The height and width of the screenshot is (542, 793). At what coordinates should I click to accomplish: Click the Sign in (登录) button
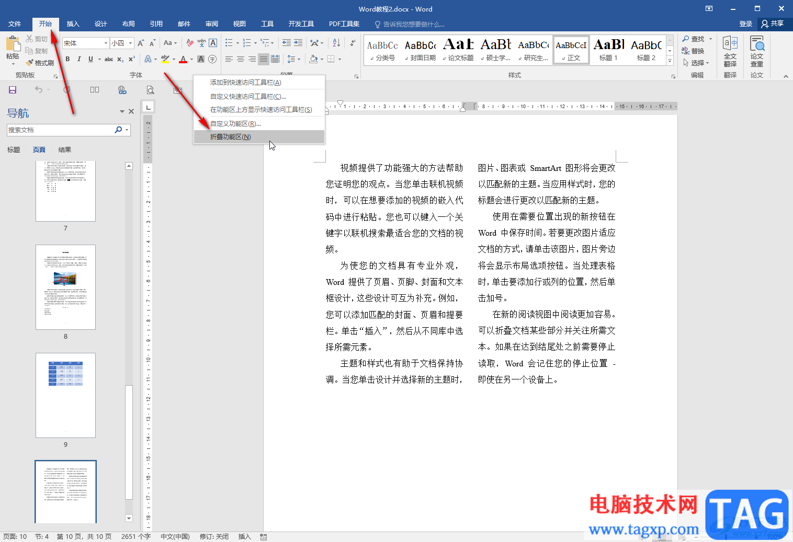pyautogui.click(x=745, y=24)
